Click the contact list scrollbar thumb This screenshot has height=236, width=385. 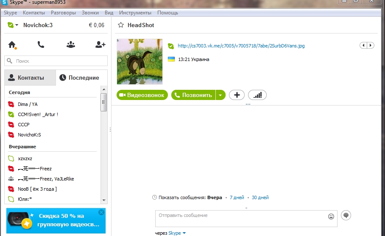[104, 102]
